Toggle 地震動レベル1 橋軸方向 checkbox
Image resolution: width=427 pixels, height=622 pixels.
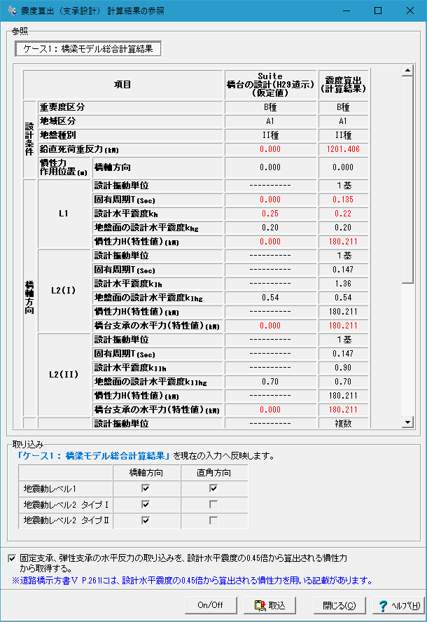coord(146,488)
